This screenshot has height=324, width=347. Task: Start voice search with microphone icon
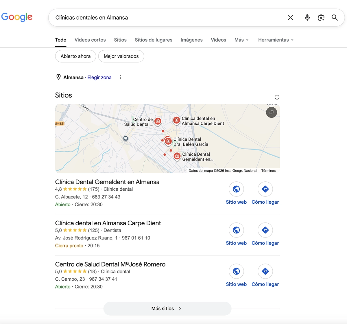[x=307, y=18]
